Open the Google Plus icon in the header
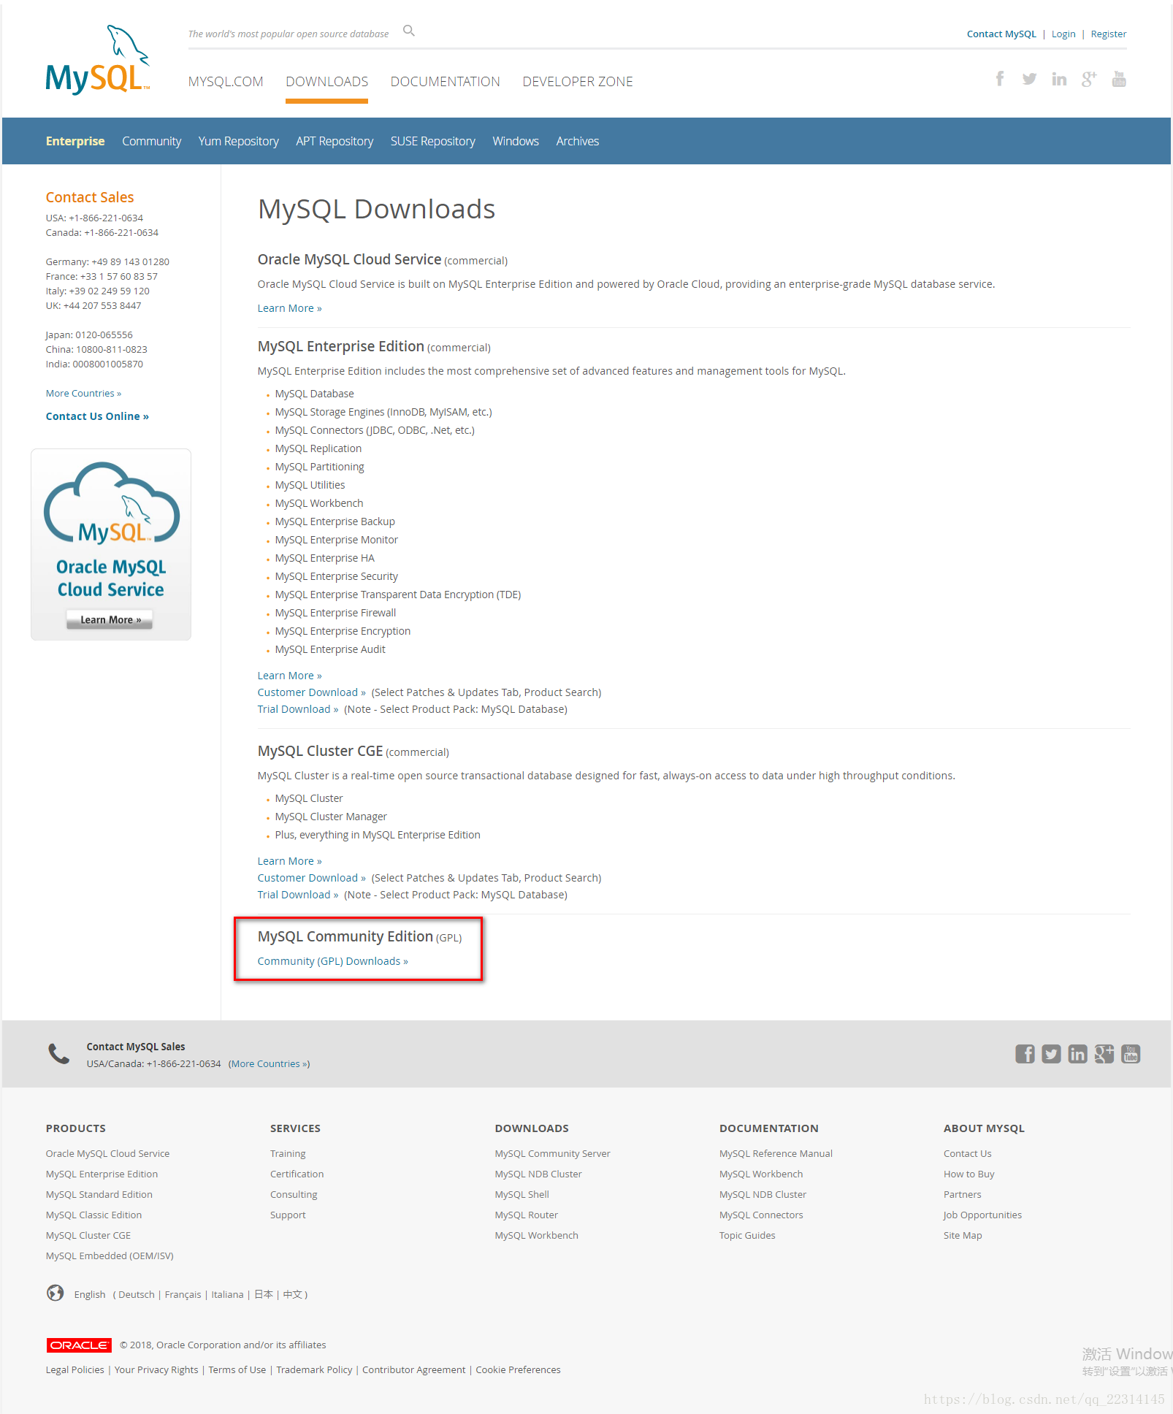Screen dimensions: 1173x1414 coord(1089,79)
